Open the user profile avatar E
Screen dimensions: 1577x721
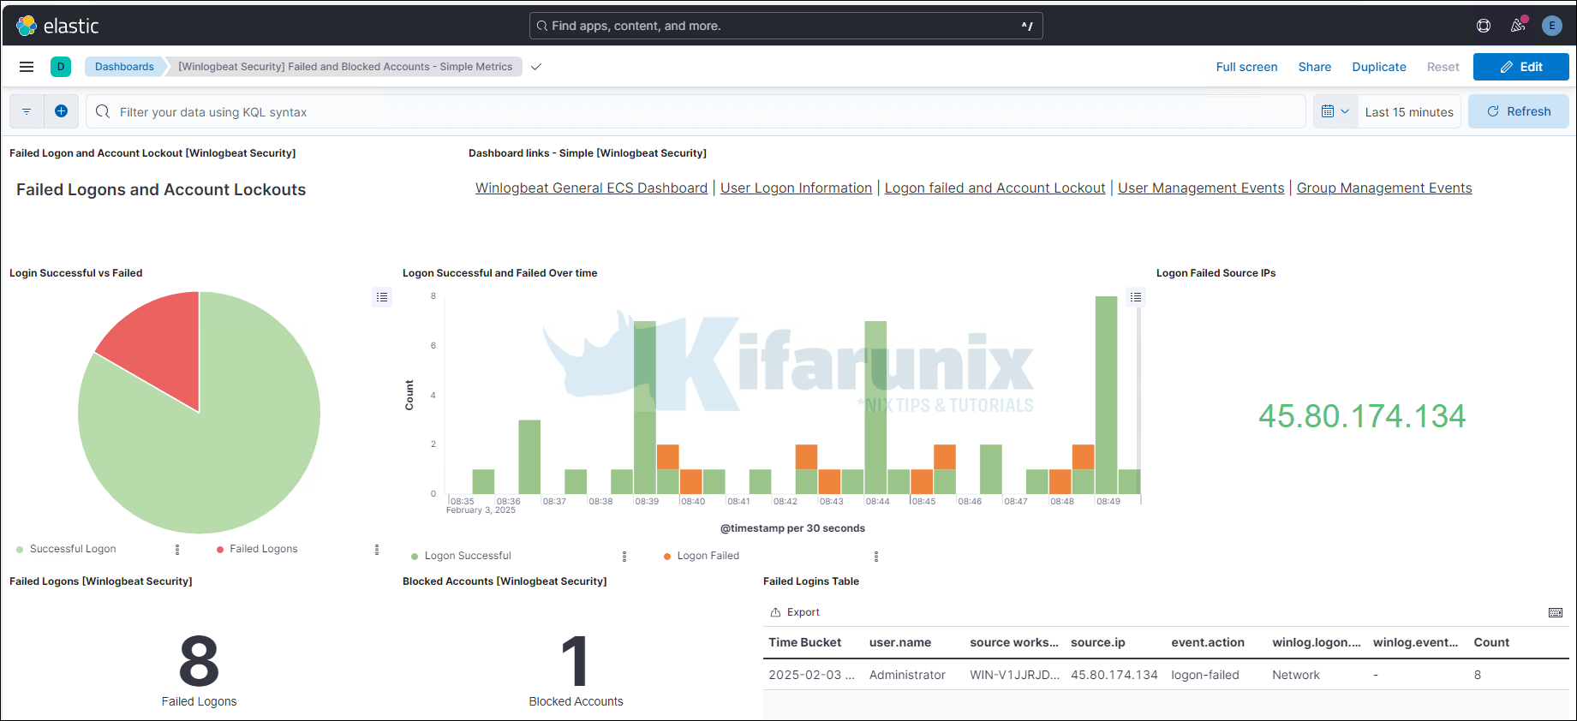click(x=1552, y=26)
